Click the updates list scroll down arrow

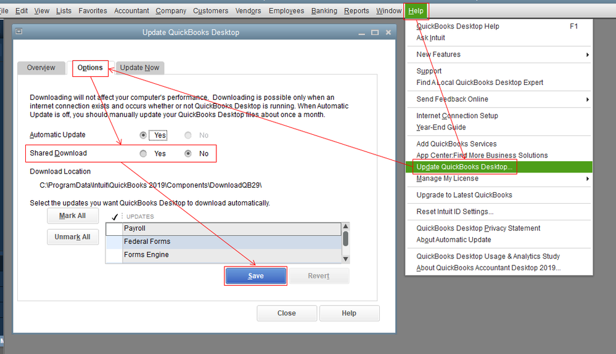tap(346, 259)
